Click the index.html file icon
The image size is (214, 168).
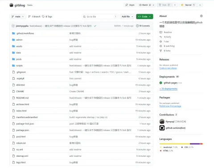(x=13, y=111)
